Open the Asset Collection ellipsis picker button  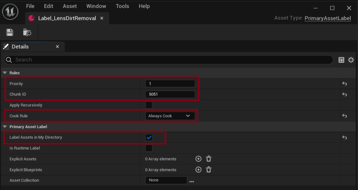[192, 182]
